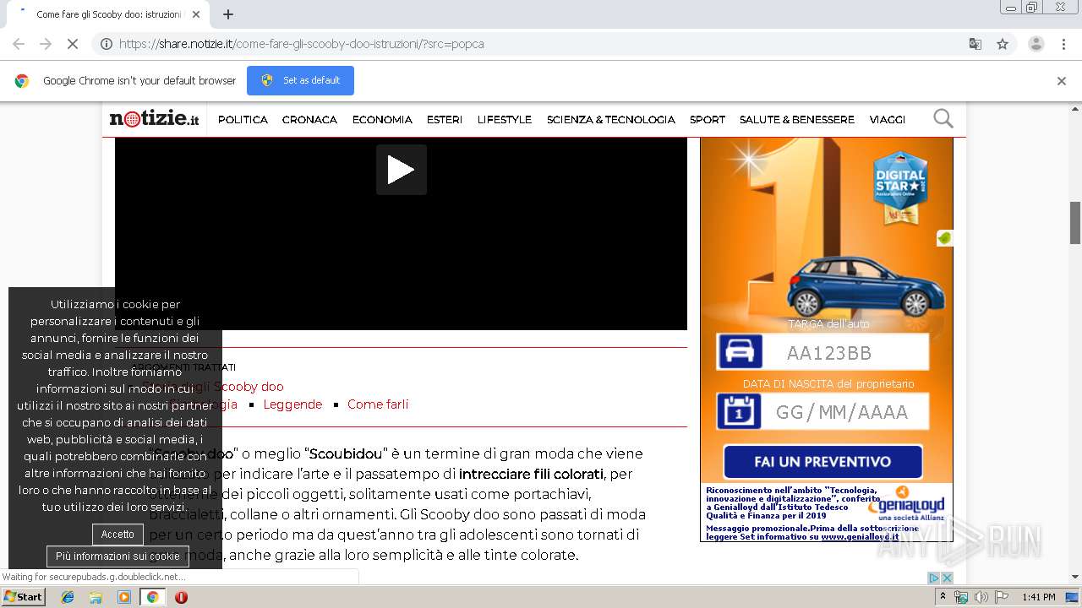Open Chrome profile avatar
This screenshot has width=1082, height=608.
pos(1036,44)
